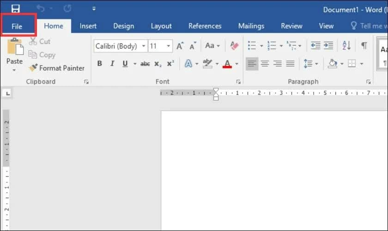Click the Increase Indent icon
Image resolution: width=388 pixels, height=231 pixels.
pos(328,46)
